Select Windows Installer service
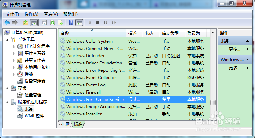255x138 pixels. pyautogui.click(x=133, y=114)
